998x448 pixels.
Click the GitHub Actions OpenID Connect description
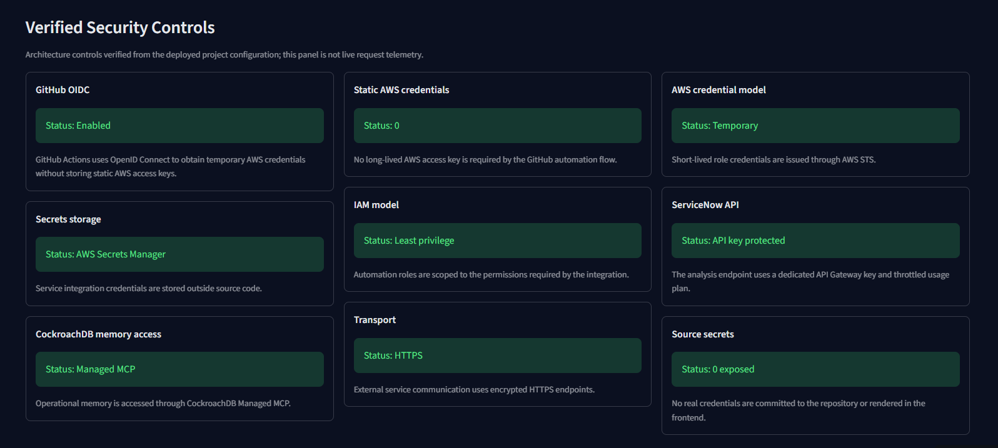(x=171, y=167)
